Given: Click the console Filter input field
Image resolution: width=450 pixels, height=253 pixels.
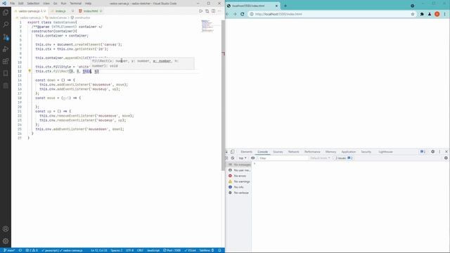Looking at the screenshot, I should coord(283,158).
